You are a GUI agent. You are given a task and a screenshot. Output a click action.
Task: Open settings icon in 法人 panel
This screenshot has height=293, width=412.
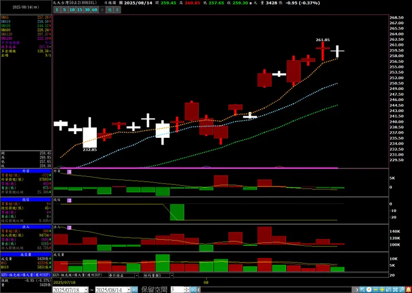69,228
